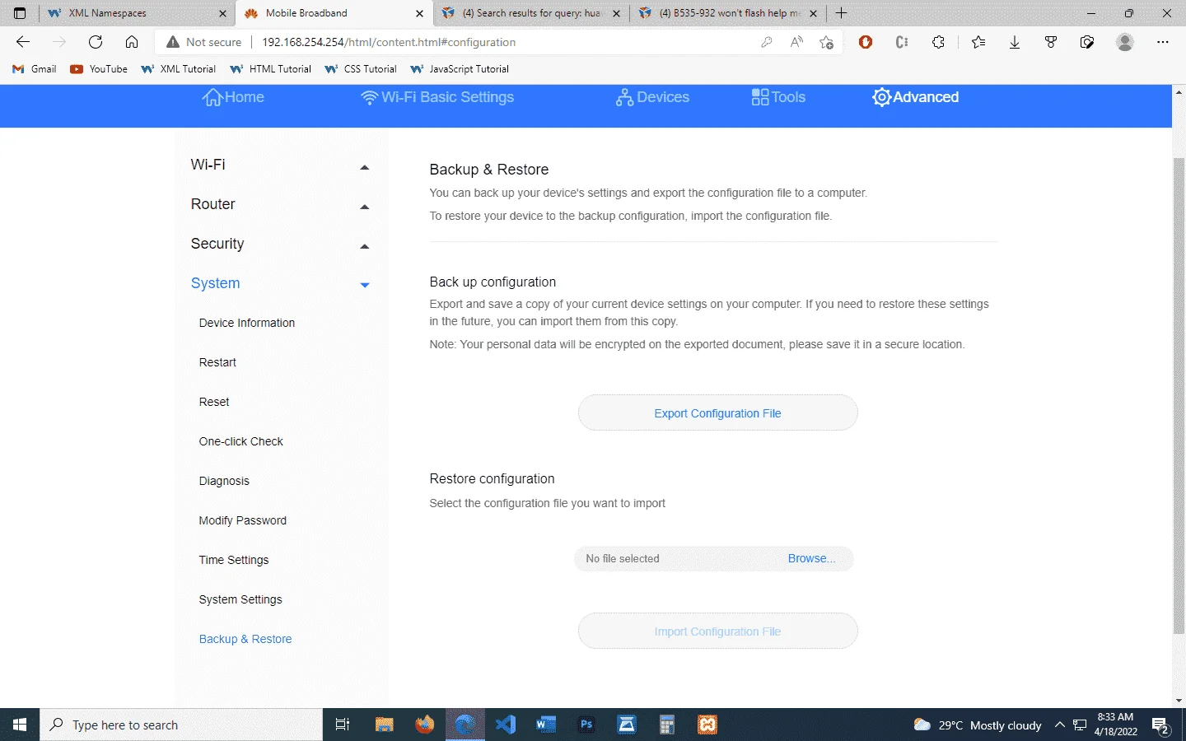Open the browser Home icon
The height and width of the screenshot is (741, 1186).
[x=132, y=42]
